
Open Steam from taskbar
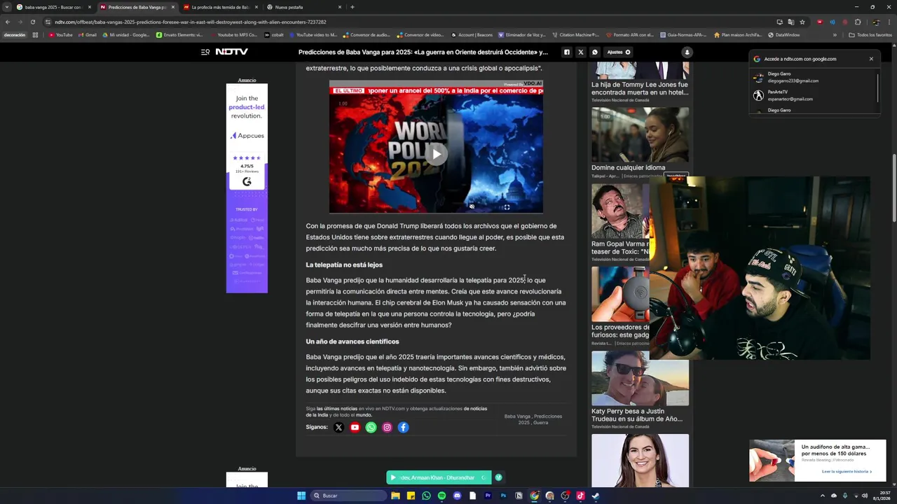pos(596,496)
